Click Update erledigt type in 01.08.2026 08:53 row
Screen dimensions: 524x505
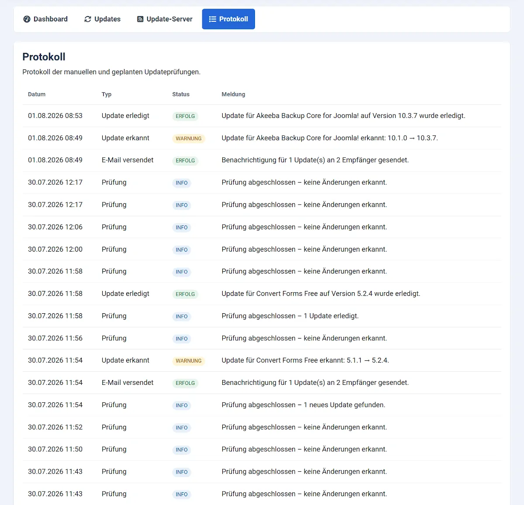click(125, 116)
